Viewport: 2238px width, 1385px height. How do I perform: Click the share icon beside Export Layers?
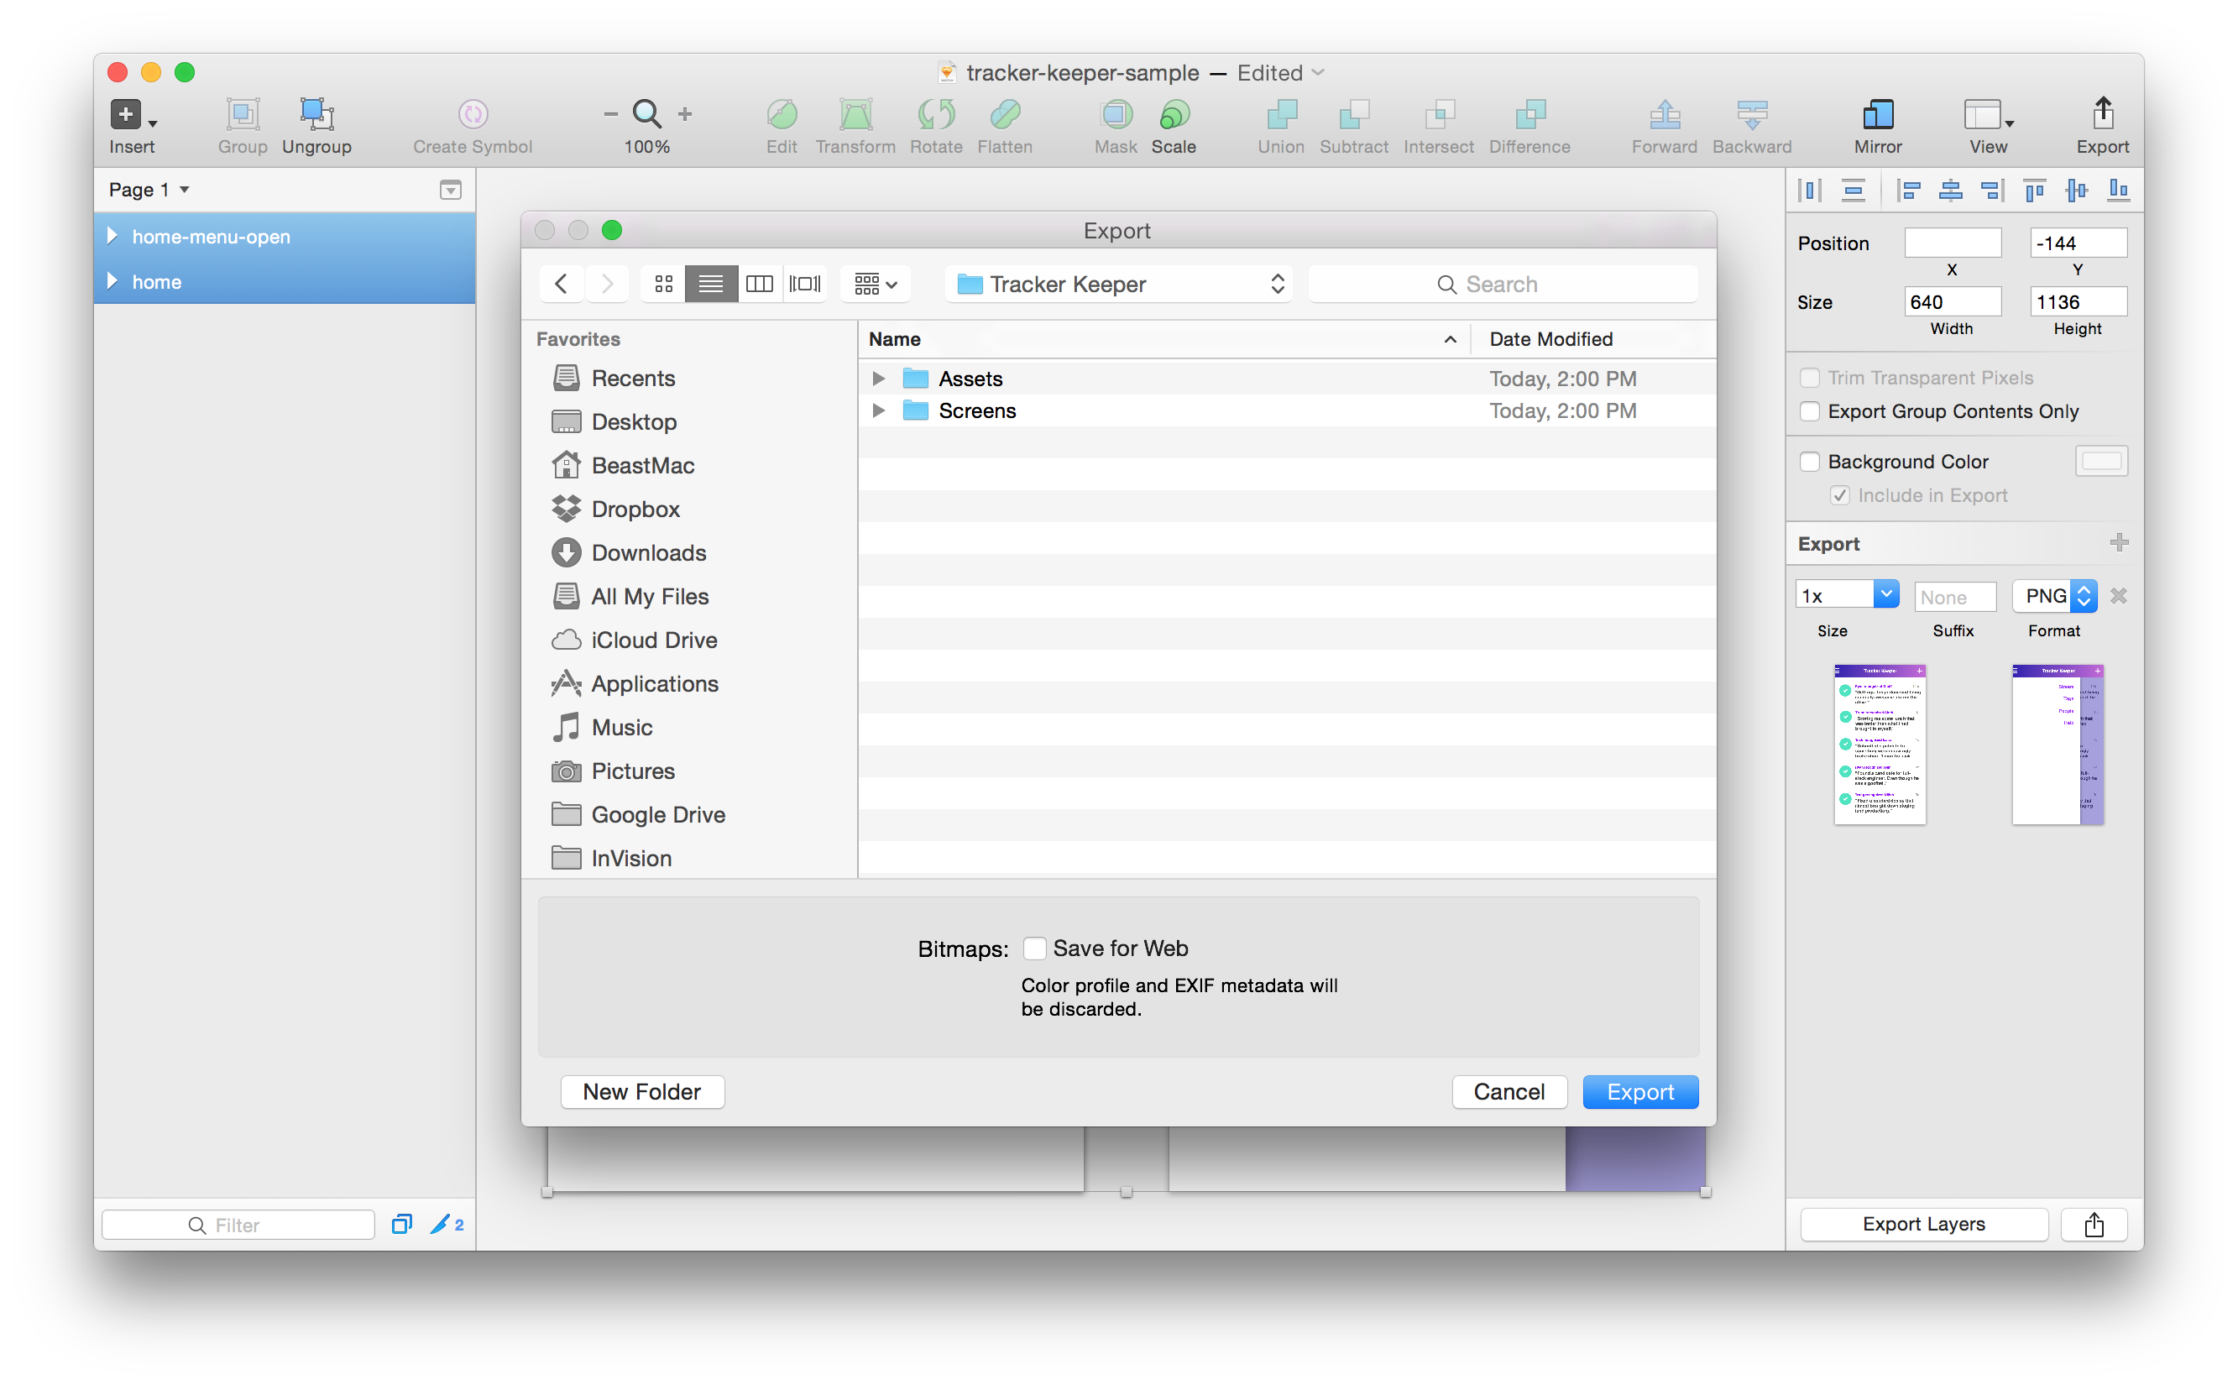pos(2094,1225)
